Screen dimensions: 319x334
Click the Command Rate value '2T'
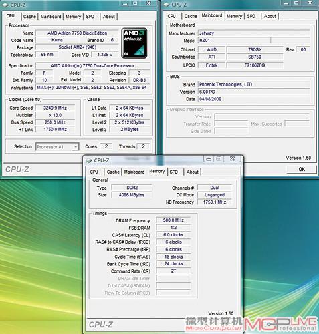click(173, 271)
